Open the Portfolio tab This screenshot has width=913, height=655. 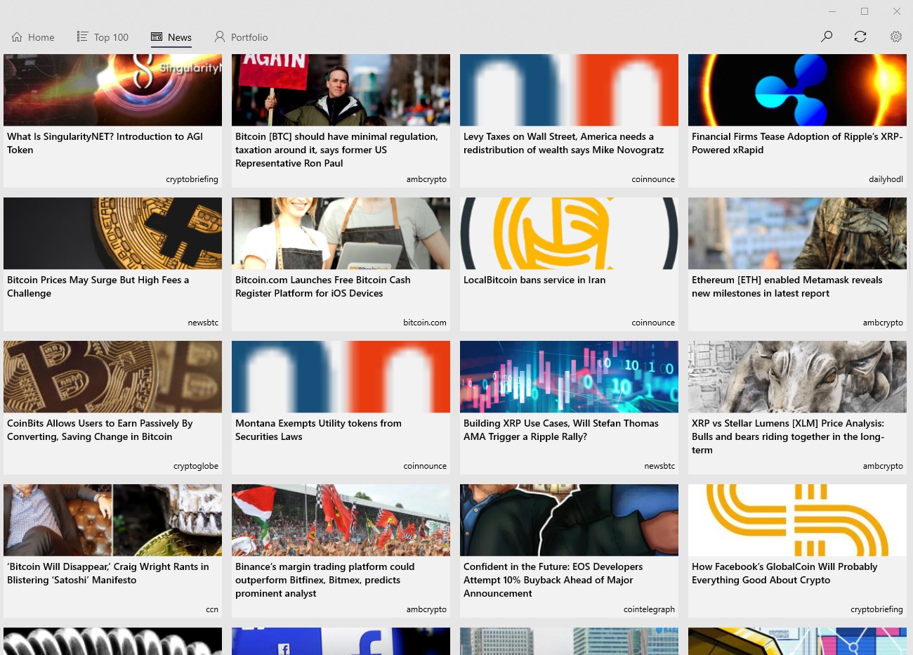coord(241,37)
